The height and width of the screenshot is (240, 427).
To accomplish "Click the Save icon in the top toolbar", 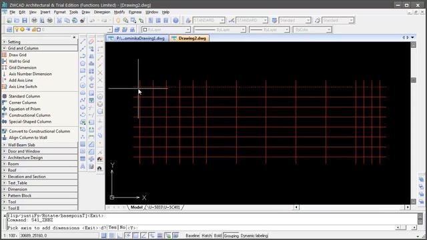I will (x=25, y=21).
